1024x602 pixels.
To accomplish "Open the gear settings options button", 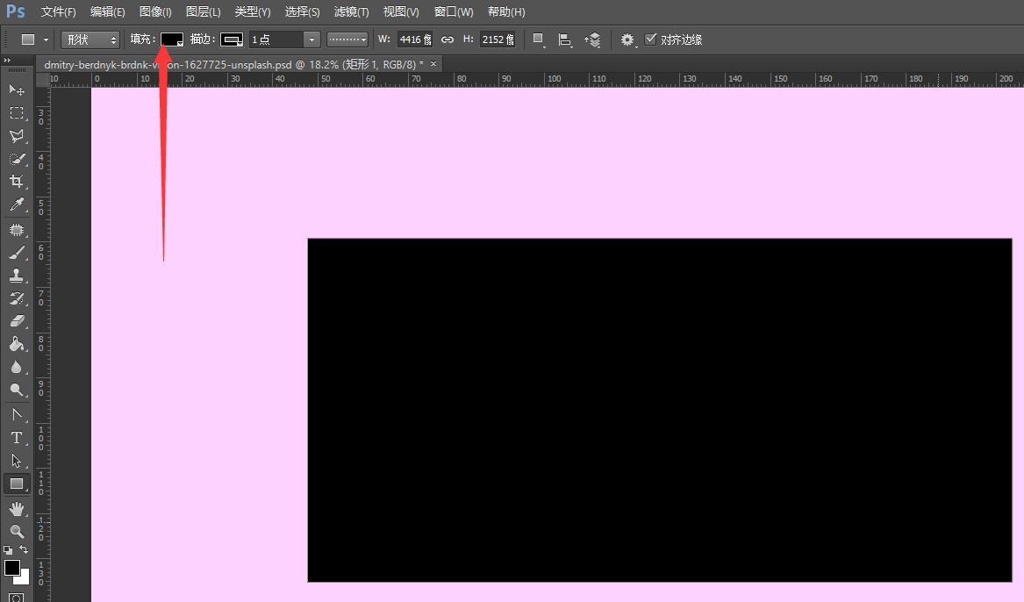I will click(x=627, y=39).
